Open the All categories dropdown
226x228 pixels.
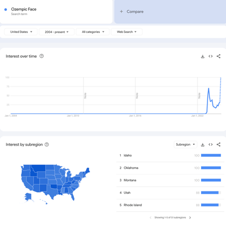click(x=93, y=32)
